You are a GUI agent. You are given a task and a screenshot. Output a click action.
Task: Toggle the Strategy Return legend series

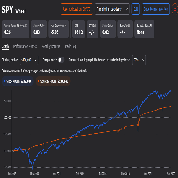pos(53,81)
